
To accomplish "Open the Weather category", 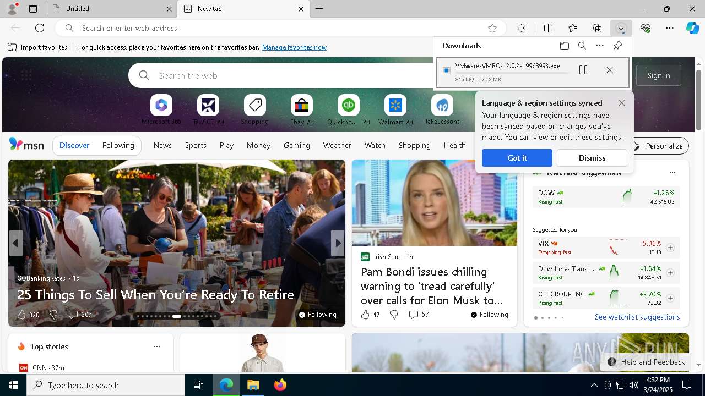I will pos(337,145).
